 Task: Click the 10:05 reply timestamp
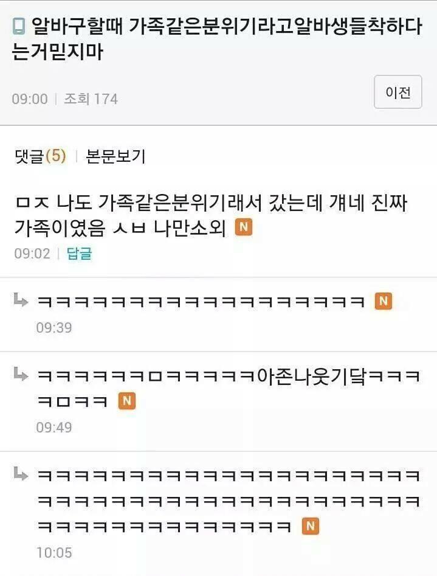tap(54, 552)
